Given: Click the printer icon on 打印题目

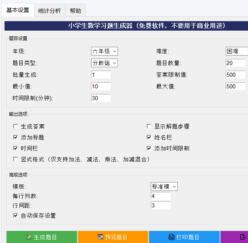Looking at the screenshot, I should click(x=172, y=237).
